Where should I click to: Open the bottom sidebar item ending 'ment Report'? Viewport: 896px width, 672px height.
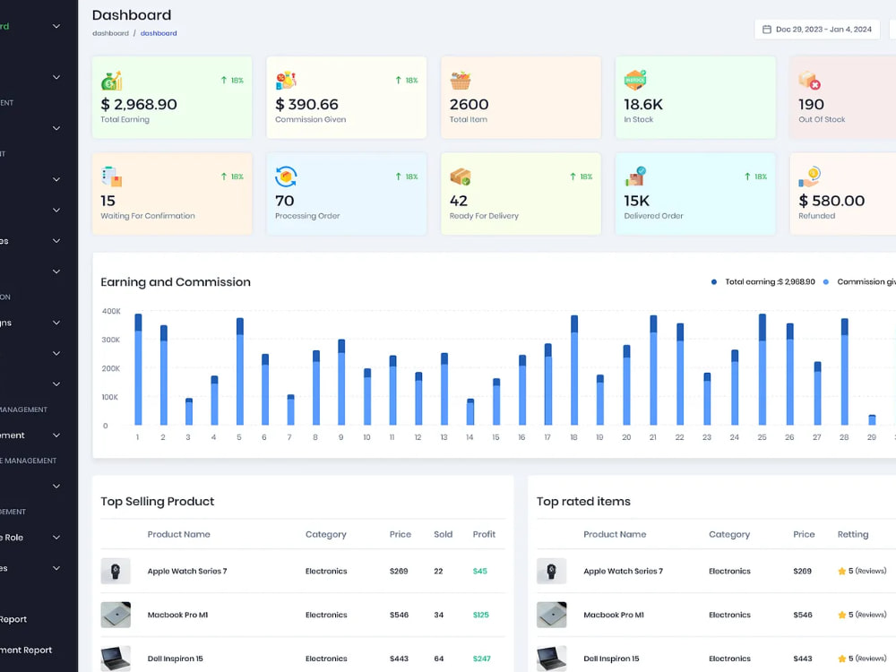(26, 650)
